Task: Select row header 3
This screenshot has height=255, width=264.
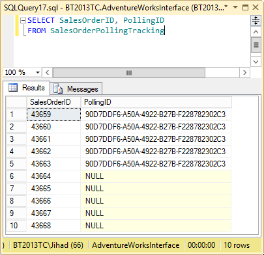Action: (16, 139)
